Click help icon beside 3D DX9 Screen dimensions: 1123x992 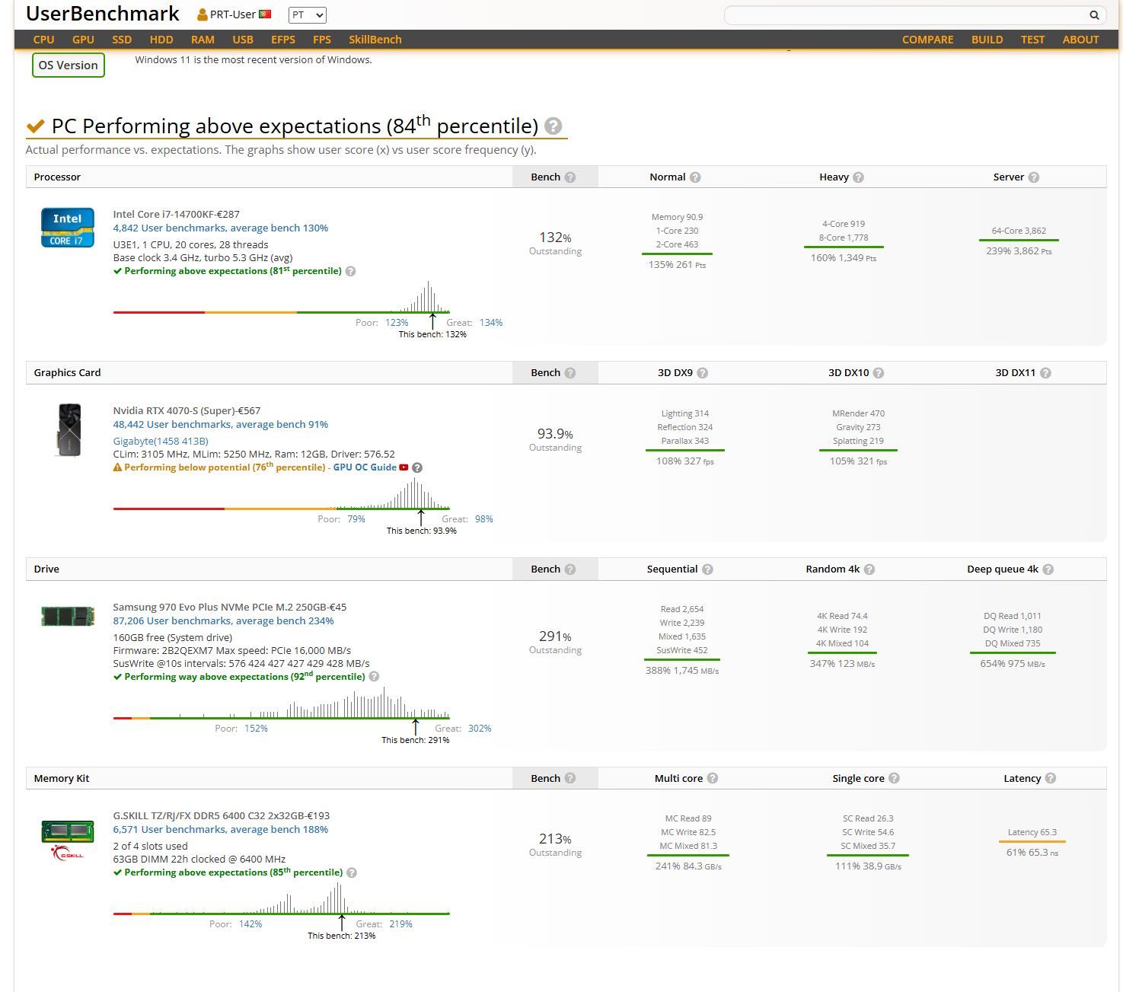click(x=703, y=373)
